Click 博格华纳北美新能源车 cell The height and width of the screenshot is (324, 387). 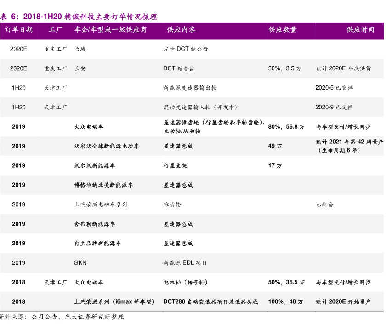103,185
